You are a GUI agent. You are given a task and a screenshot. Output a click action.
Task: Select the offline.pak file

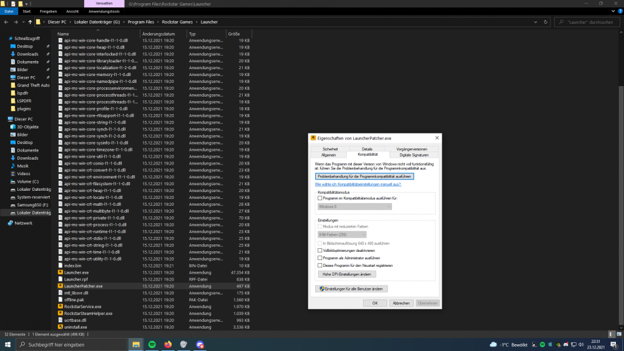tap(74, 300)
